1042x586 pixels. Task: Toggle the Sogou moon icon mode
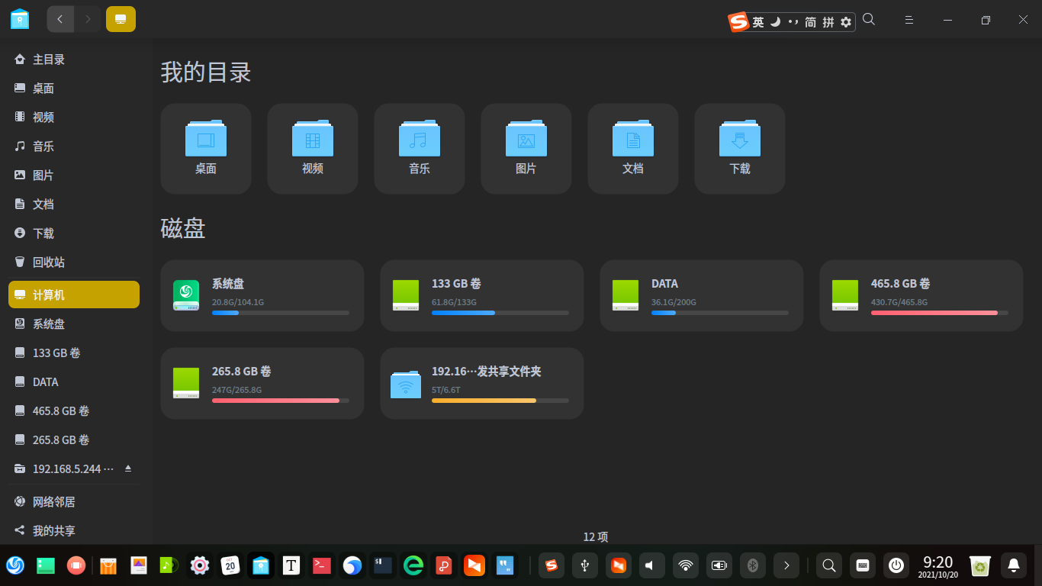tap(775, 22)
